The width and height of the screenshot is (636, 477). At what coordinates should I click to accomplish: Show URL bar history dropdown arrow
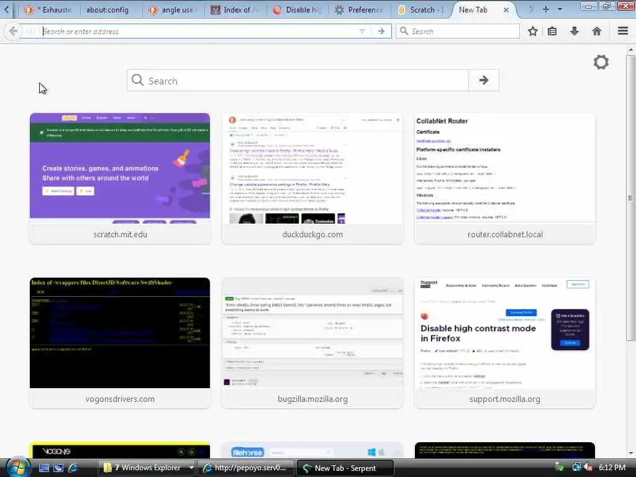[362, 31]
